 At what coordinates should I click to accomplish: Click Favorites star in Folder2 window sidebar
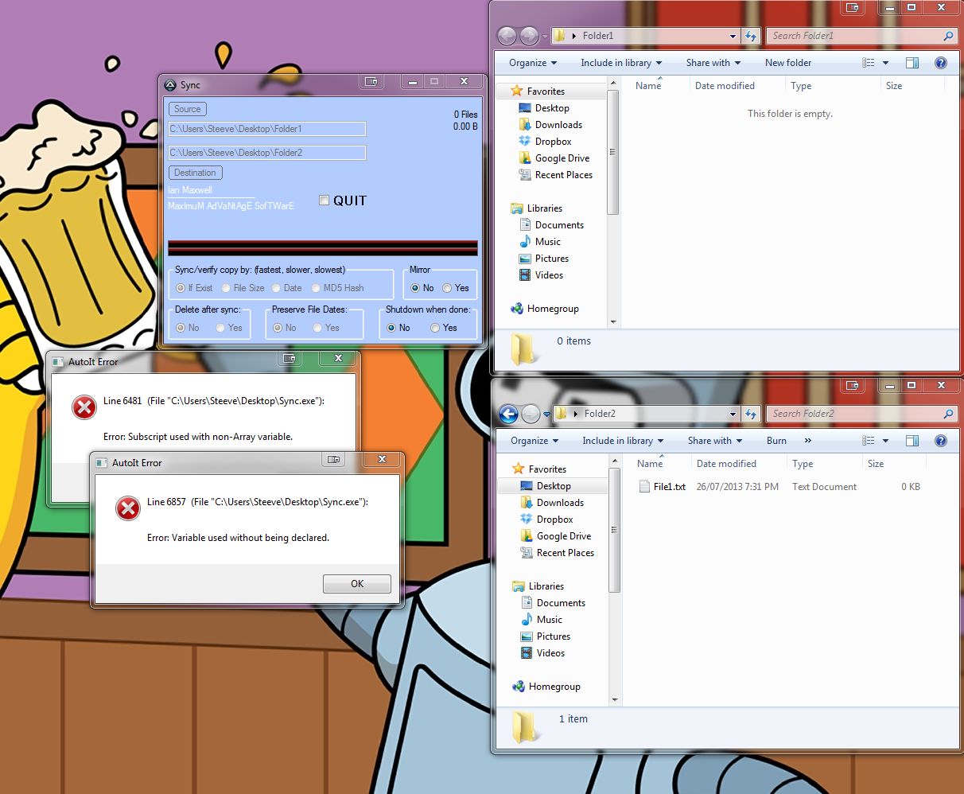(x=519, y=469)
